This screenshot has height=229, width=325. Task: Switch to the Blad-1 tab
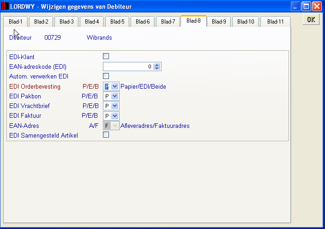coord(16,22)
